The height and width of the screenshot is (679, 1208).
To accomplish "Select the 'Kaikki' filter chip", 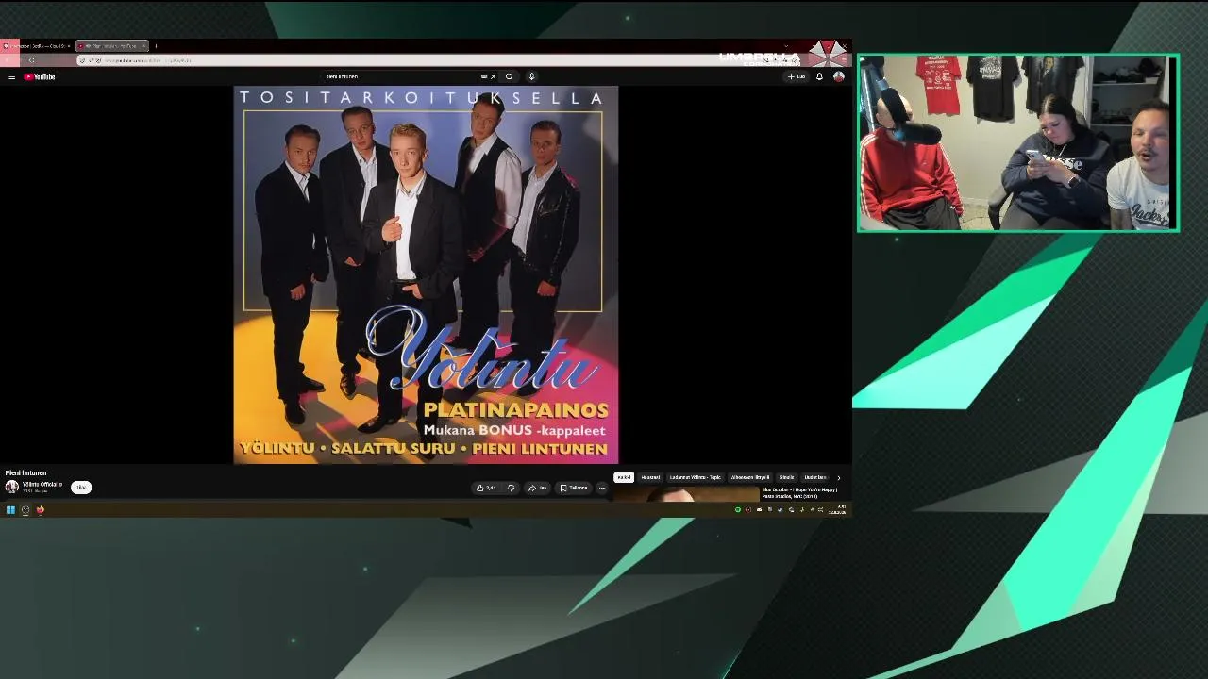I will point(624,477).
